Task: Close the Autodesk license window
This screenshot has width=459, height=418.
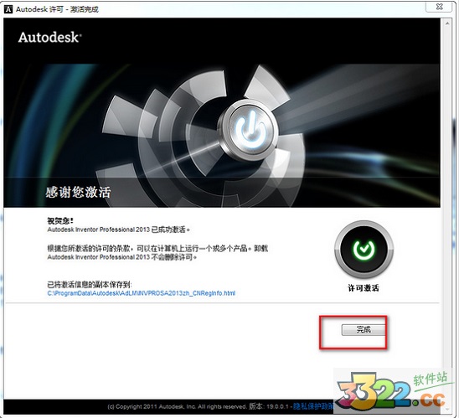Action: pyautogui.click(x=439, y=7)
